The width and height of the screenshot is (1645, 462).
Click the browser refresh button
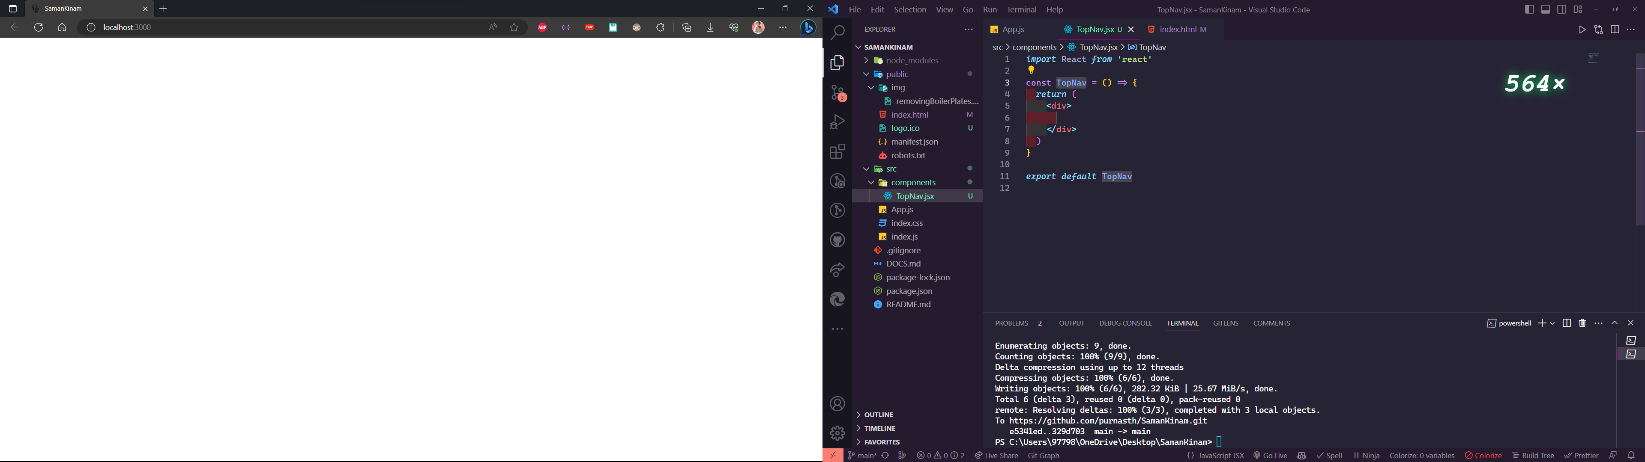pos(39,27)
